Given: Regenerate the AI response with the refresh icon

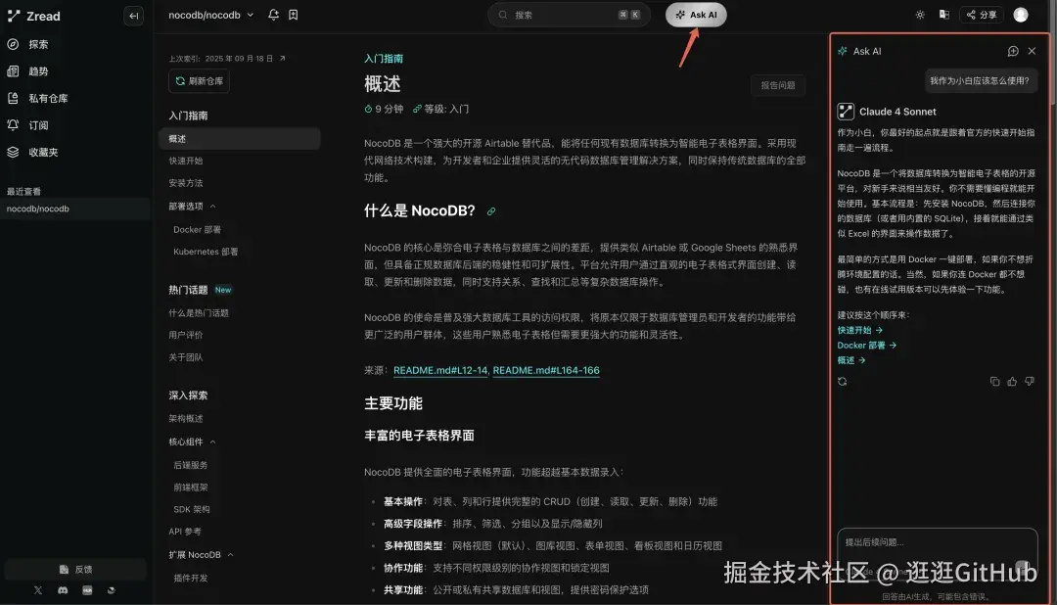Looking at the screenshot, I should point(843,381).
